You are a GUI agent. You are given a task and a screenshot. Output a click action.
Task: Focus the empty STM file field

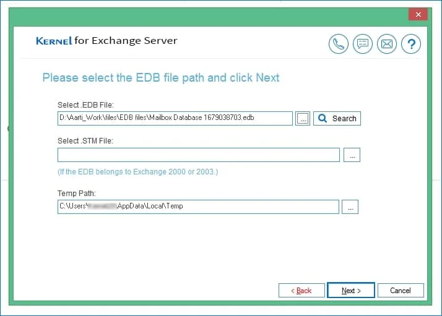point(199,155)
